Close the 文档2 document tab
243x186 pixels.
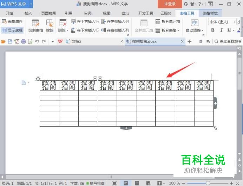[122, 41]
